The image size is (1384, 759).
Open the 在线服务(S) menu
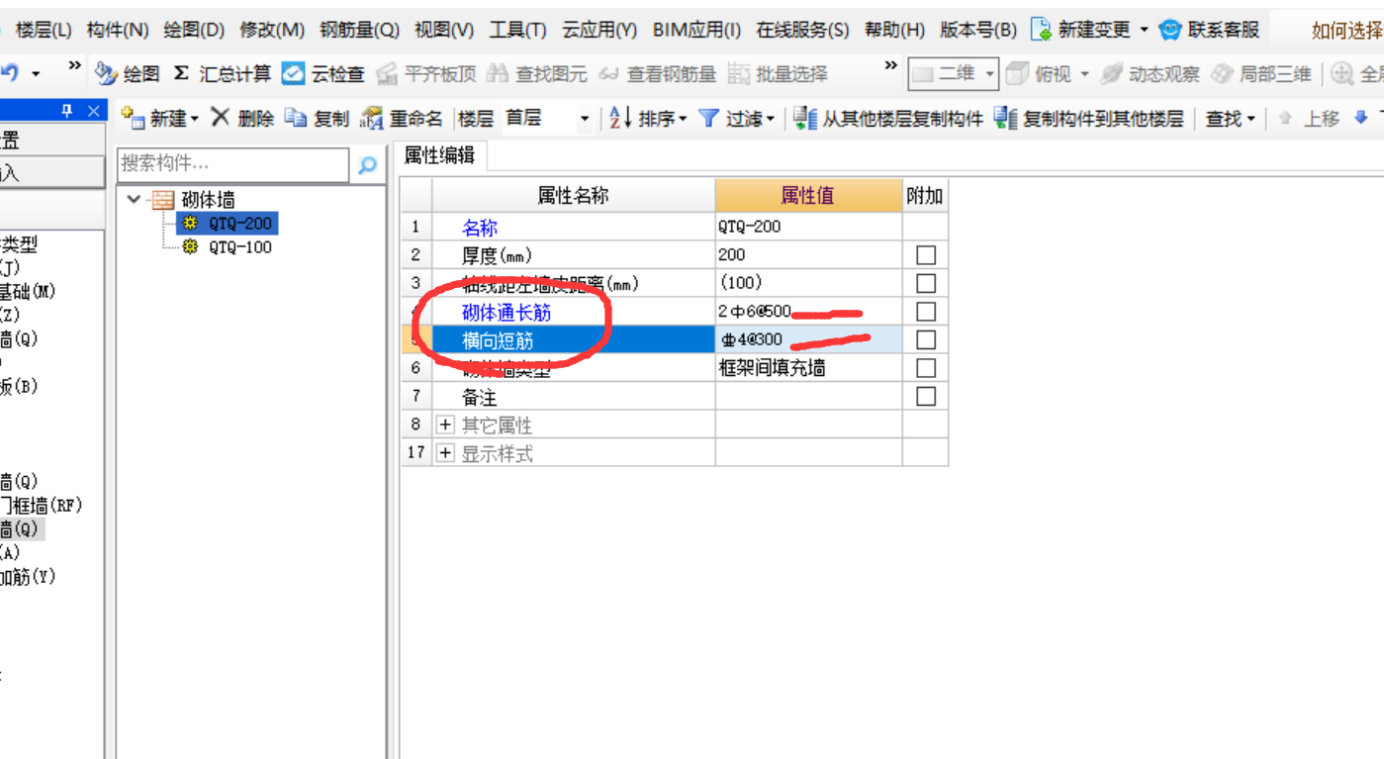(x=802, y=30)
